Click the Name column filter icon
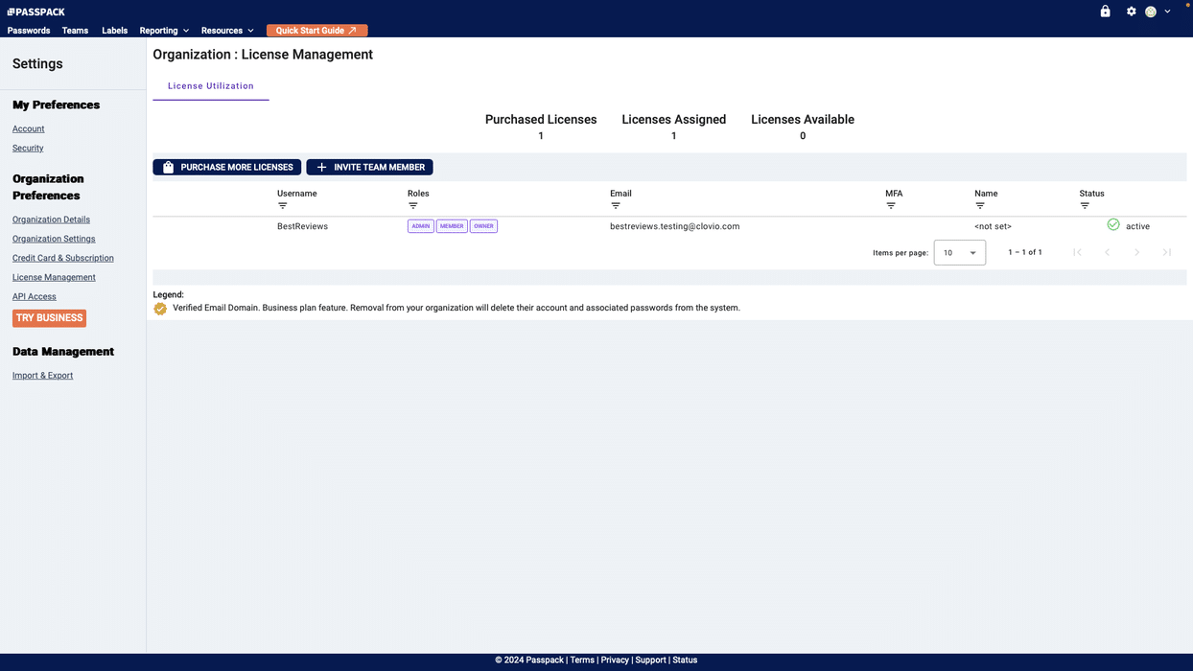The image size is (1193, 671). (980, 206)
